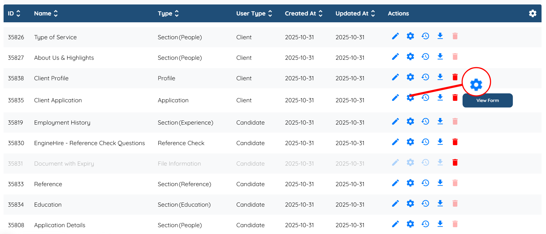The image size is (546, 234).
Task: View history of Client Profile form
Action: 425,77
